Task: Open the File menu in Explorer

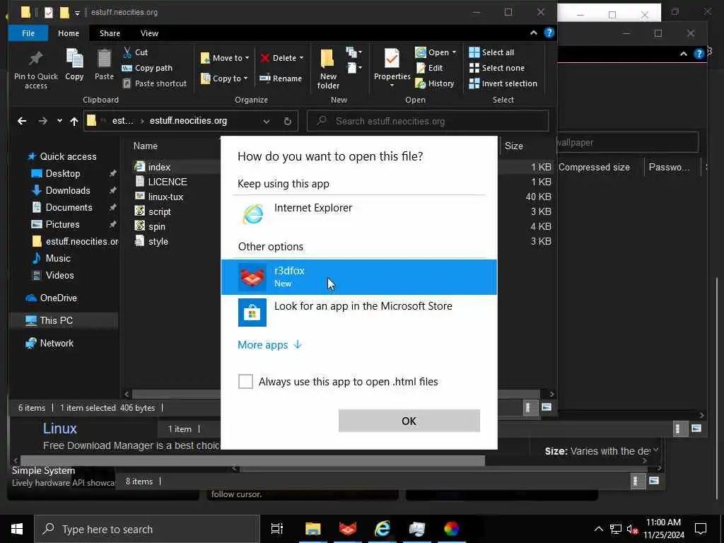Action: 28,33
